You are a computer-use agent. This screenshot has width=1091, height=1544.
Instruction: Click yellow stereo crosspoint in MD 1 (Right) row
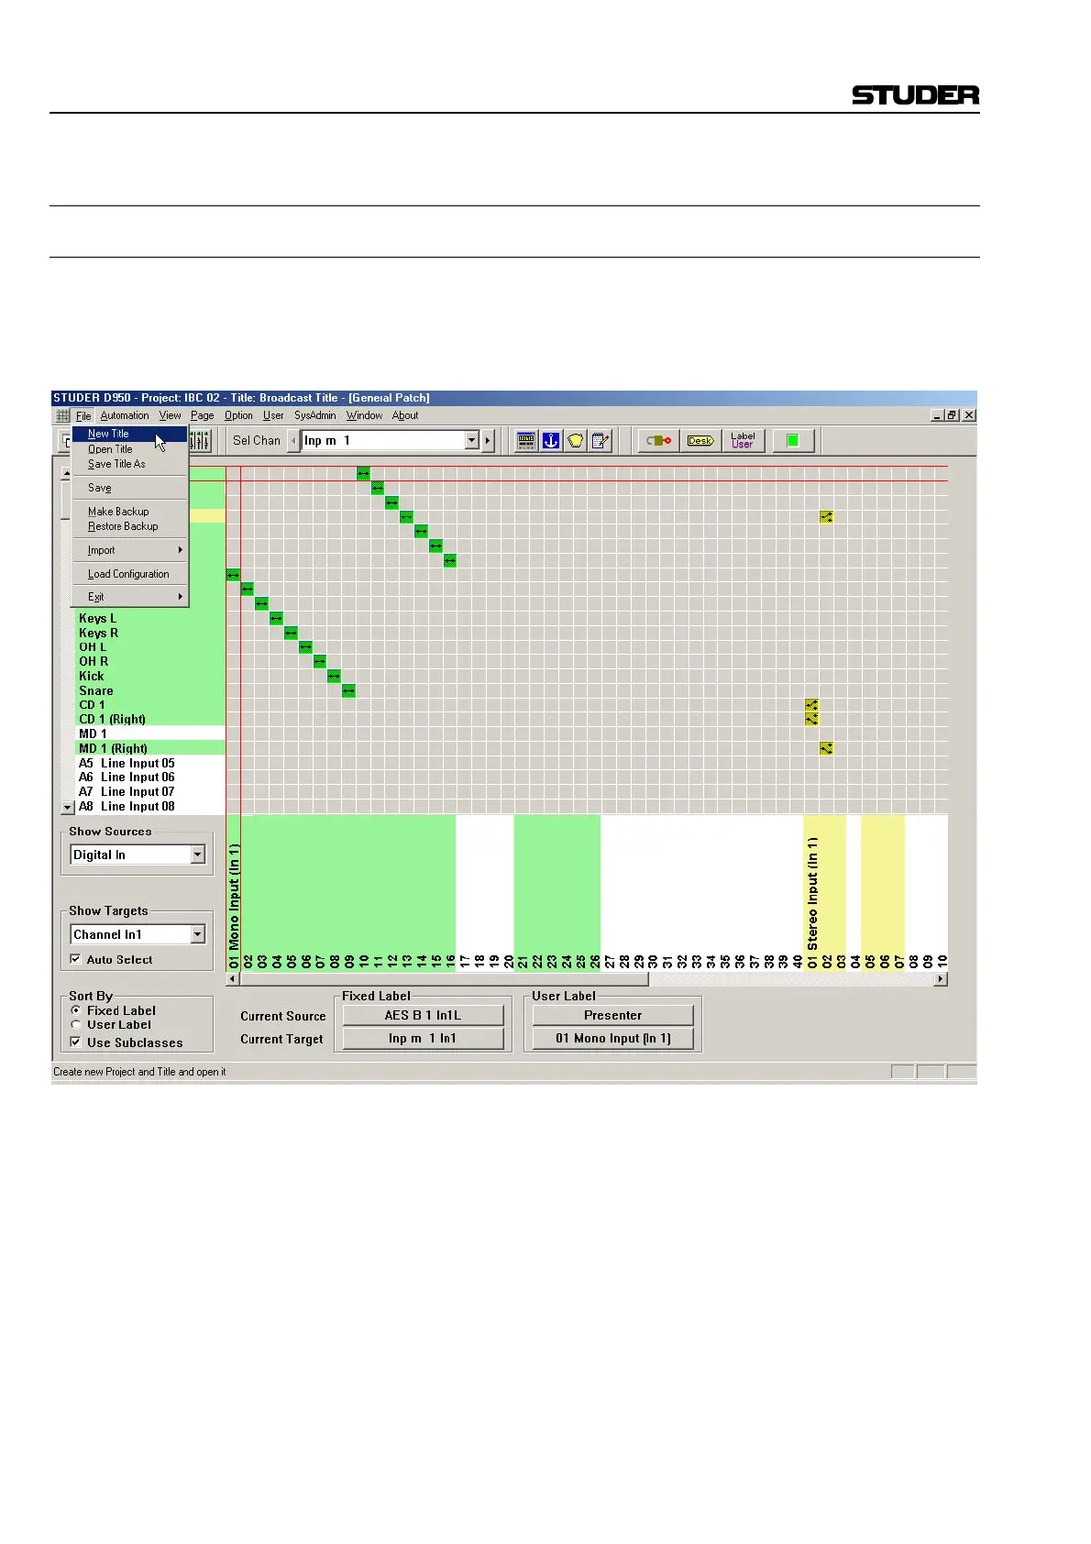pyautogui.click(x=826, y=748)
